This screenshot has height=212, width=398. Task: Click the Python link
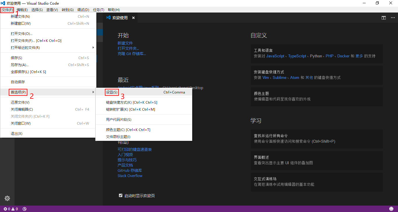pyautogui.click(x=316, y=56)
